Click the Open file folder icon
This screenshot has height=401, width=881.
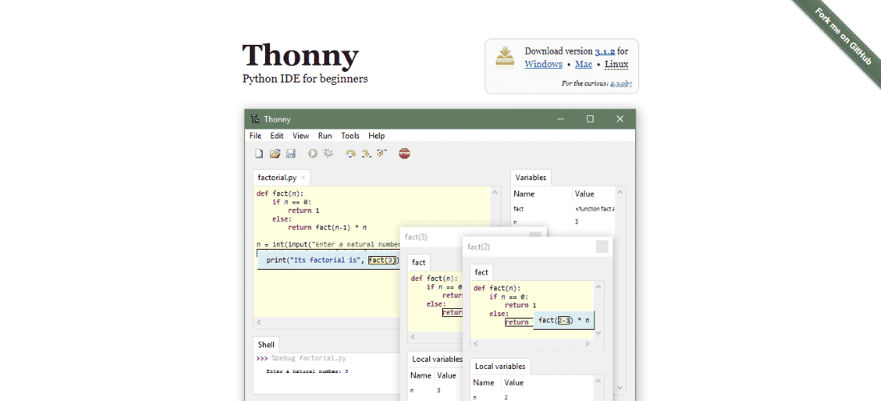(275, 154)
